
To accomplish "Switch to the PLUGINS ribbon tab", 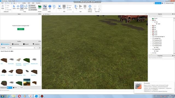I will tap(38, 3).
